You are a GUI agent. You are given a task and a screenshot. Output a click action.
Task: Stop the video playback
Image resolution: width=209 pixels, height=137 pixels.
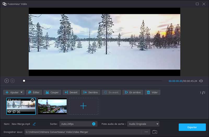coord(13,81)
